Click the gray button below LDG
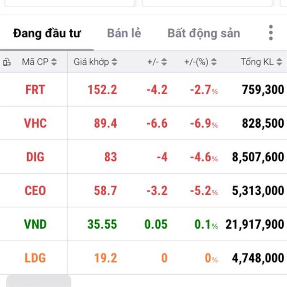 tap(39, 281)
